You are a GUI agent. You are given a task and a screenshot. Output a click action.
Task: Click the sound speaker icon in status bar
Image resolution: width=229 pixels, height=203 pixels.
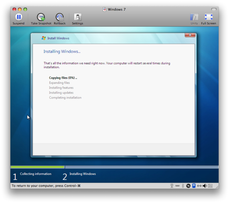click(x=205, y=186)
